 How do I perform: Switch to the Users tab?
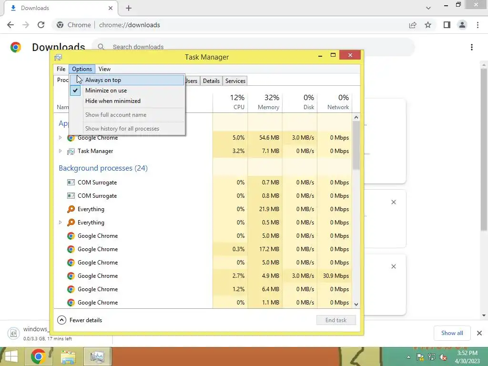192,81
